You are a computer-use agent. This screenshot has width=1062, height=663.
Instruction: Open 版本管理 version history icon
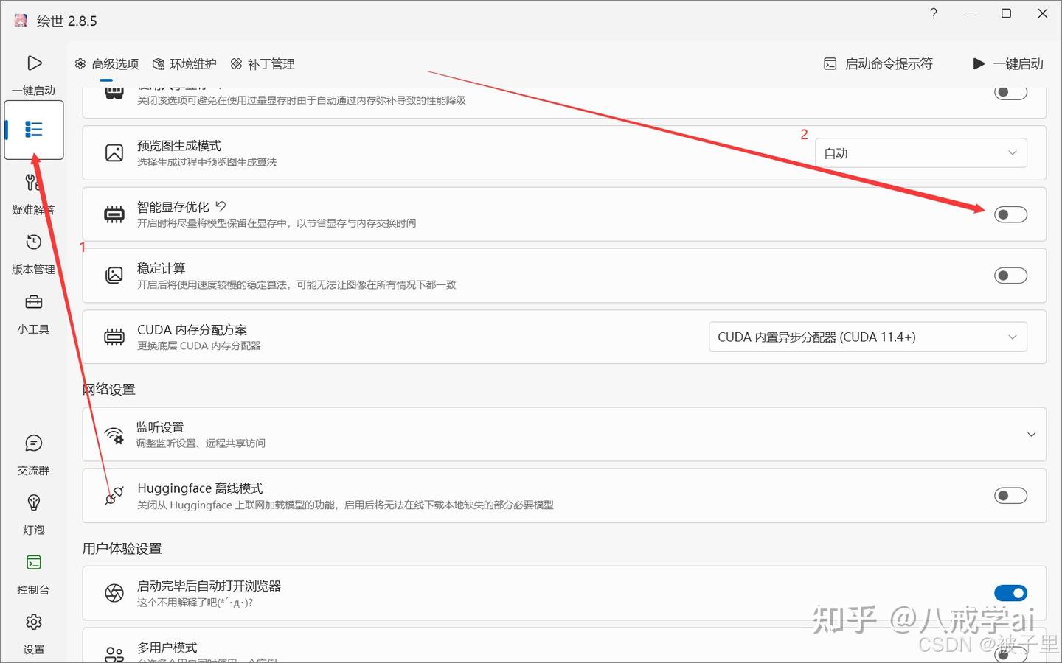[x=34, y=242]
